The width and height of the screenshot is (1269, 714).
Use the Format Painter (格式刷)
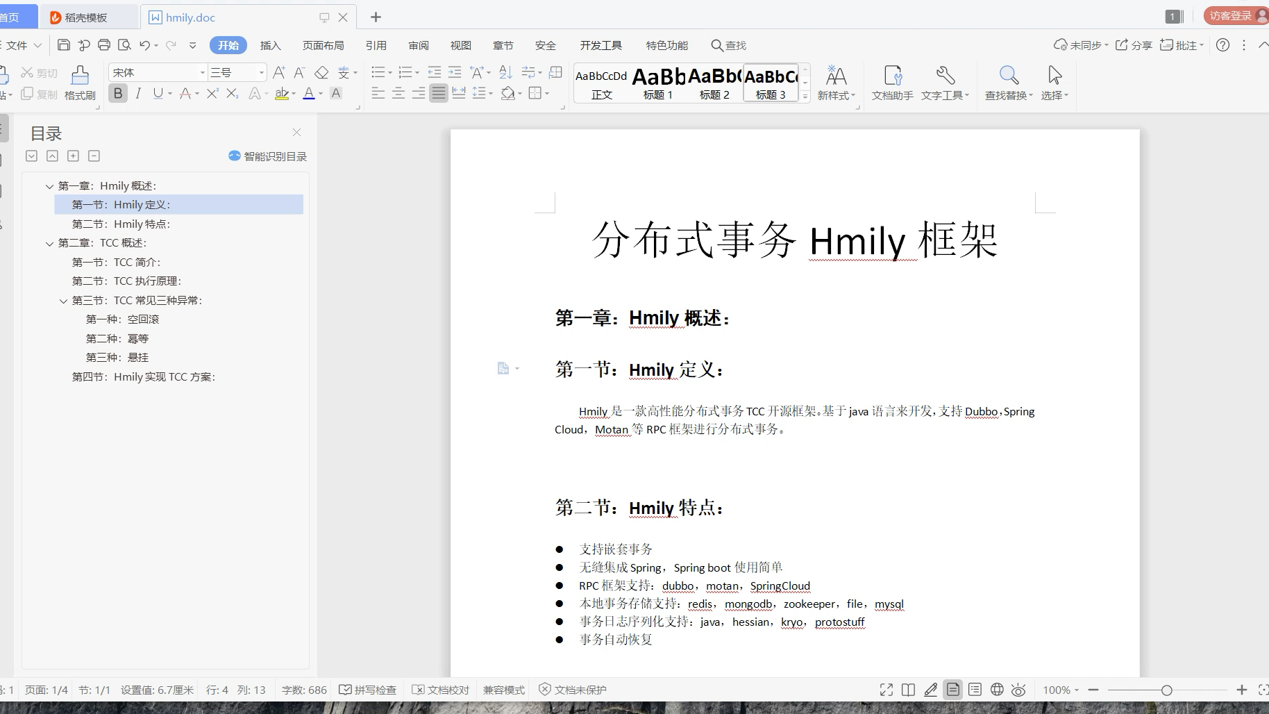pyautogui.click(x=80, y=83)
